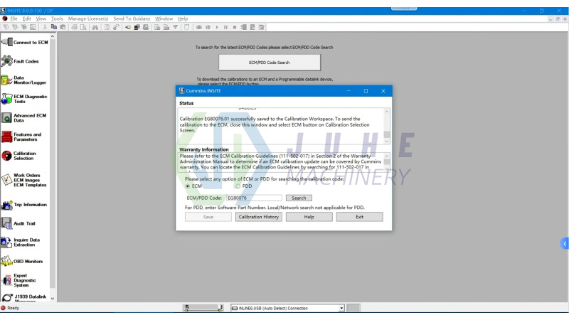
Task: Open the INLINE6 USB connection dropdown
Action: click(x=341, y=308)
